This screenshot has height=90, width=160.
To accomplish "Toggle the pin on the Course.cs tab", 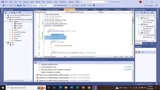I will tap(72, 9).
